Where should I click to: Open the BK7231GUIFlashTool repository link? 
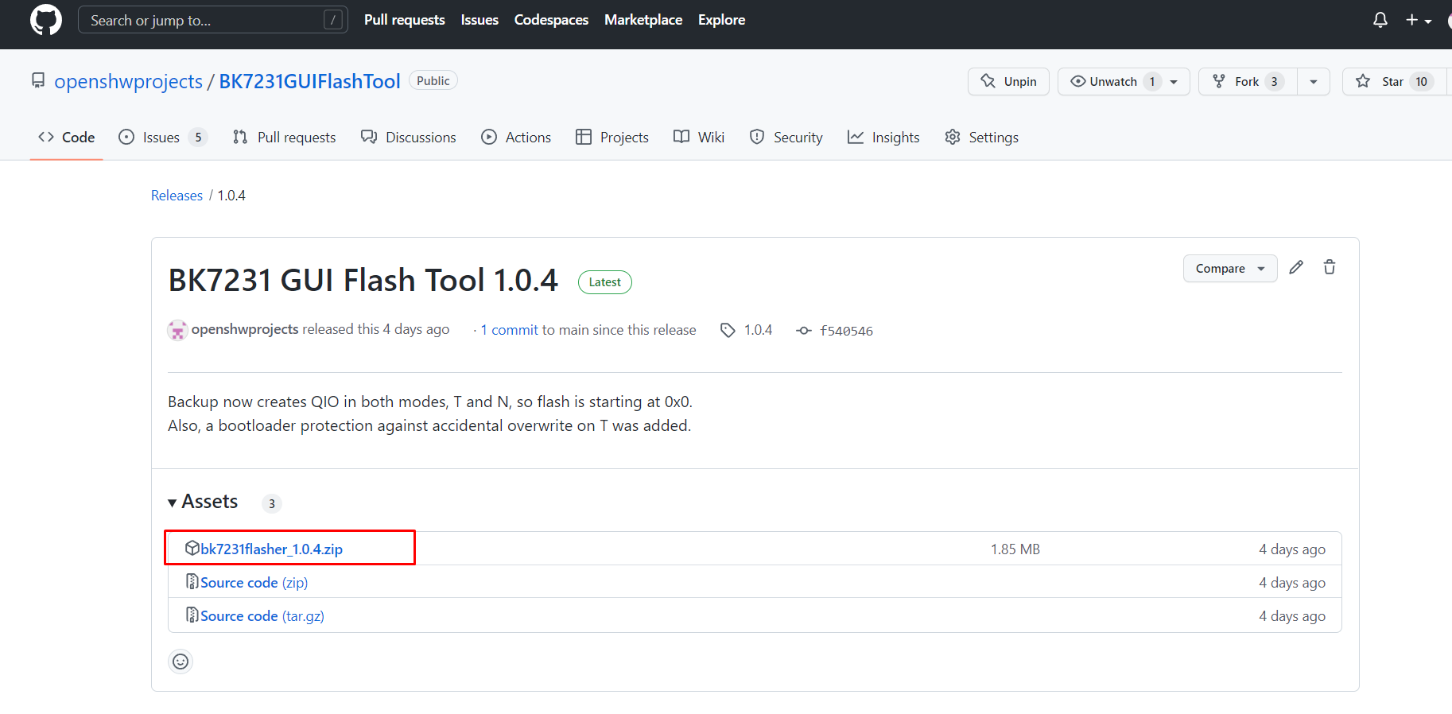pyautogui.click(x=309, y=81)
